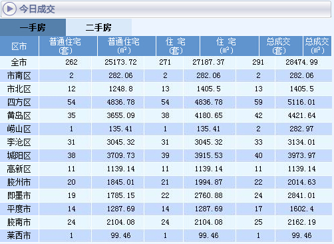Click the 城阳区 district name

click(19, 156)
